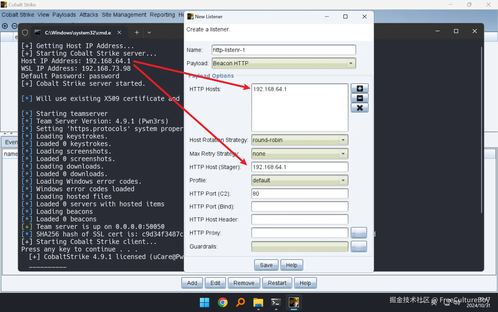Focus the HTTP Host Header field

click(x=300, y=219)
